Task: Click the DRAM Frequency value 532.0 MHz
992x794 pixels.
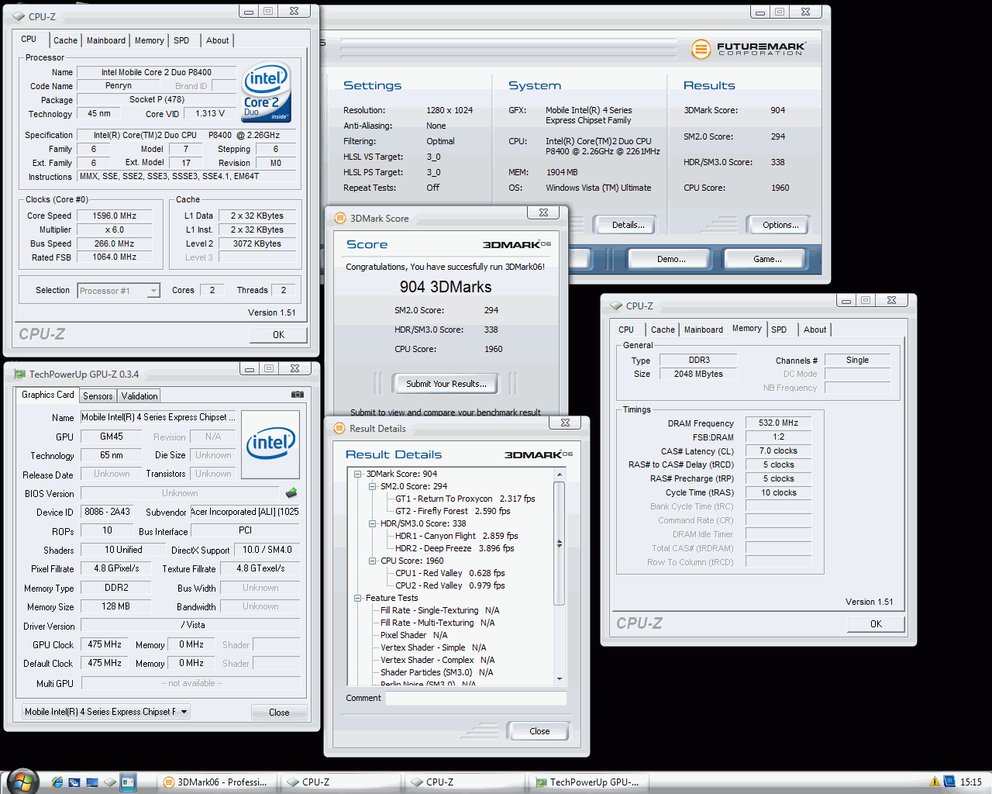Action: [778, 423]
